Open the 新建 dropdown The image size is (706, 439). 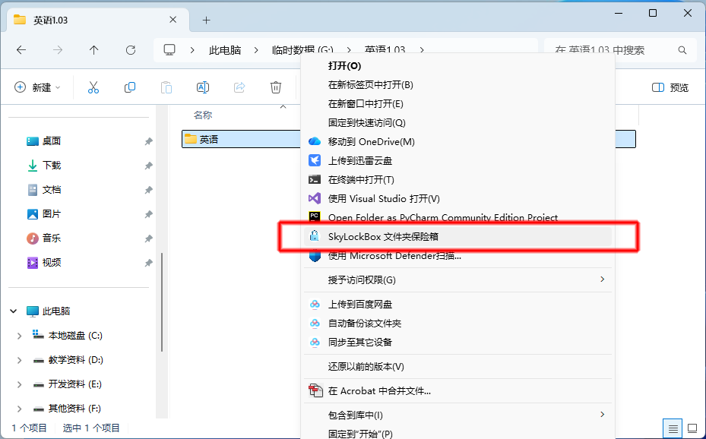coord(37,87)
